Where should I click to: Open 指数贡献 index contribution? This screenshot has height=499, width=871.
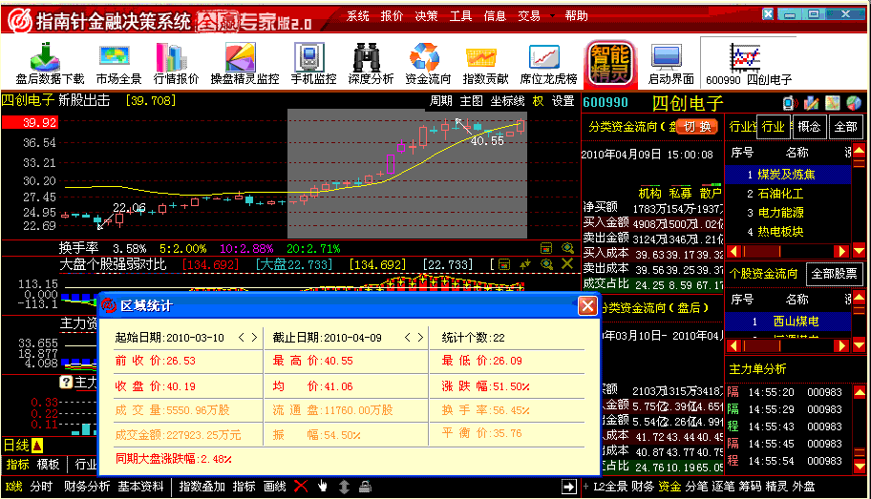(485, 64)
